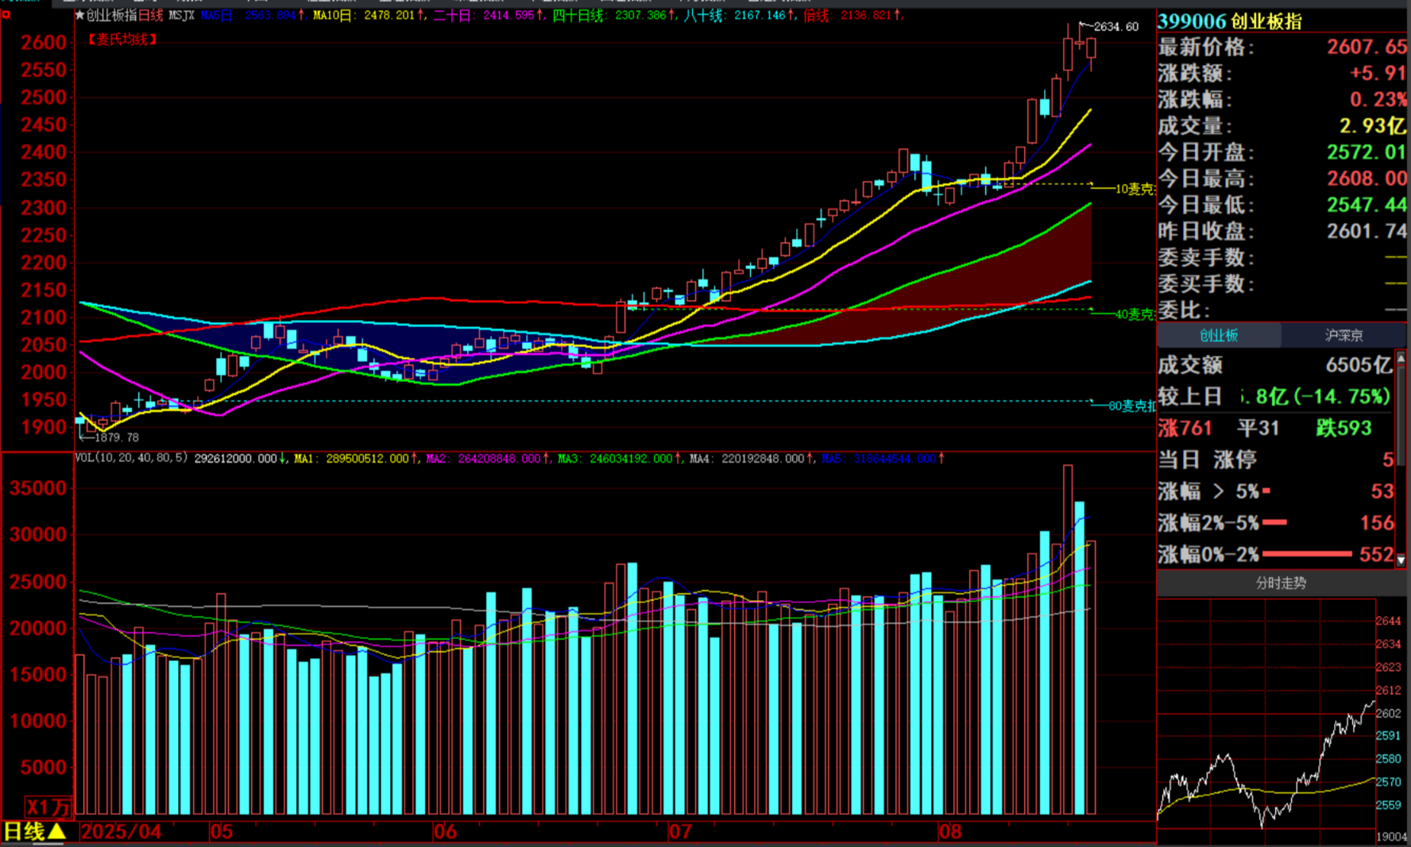
Task: Click the 涨跌额 +5.91 value
Action: click(1378, 73)
